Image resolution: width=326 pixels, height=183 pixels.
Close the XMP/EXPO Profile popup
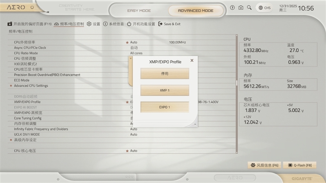(x=192, y=60)
